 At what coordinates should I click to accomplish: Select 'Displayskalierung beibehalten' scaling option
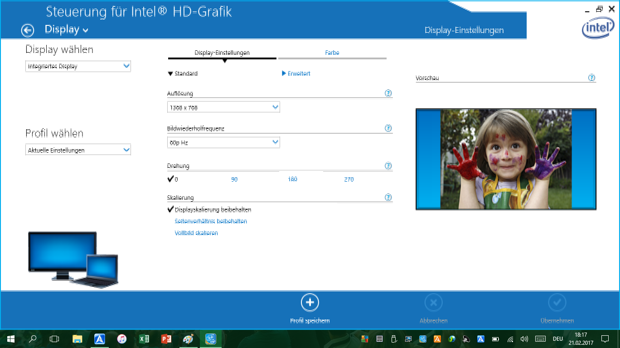click(209, 210)
